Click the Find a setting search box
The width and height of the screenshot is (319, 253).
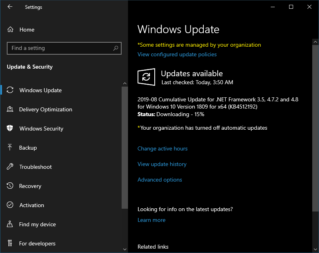pos(64,48)
